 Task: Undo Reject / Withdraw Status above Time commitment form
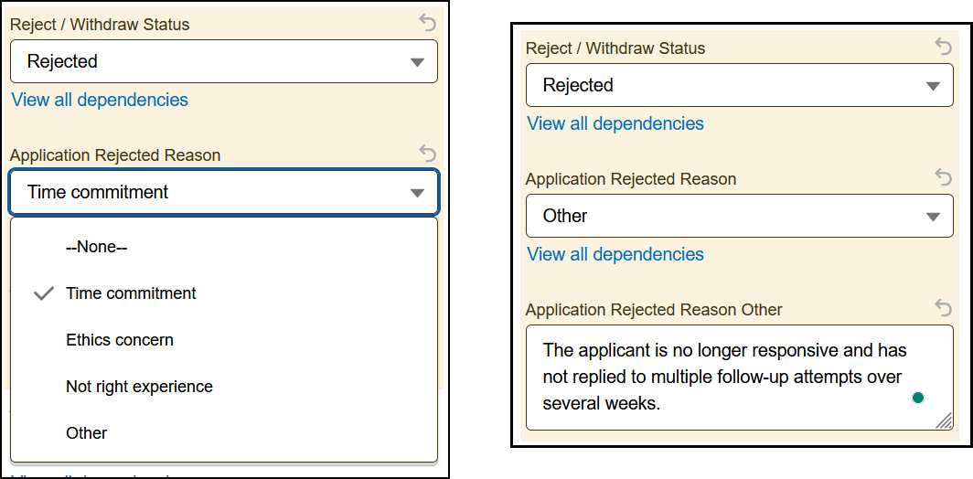pos(428,24)
